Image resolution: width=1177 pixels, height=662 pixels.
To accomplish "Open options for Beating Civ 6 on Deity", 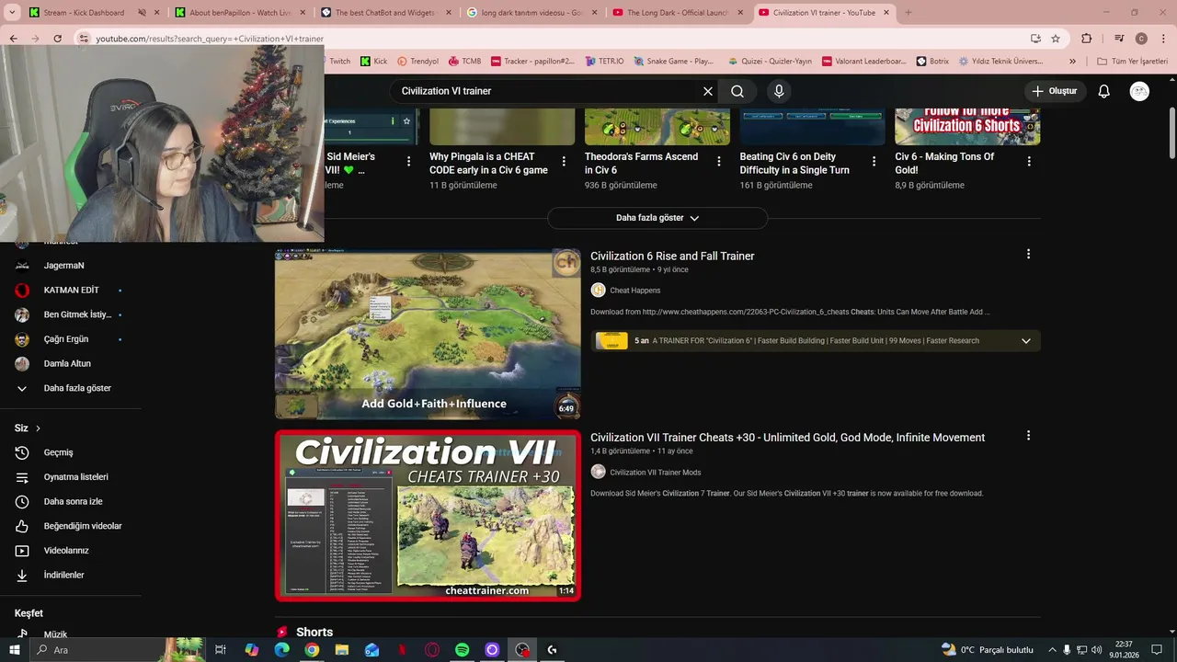I will tap(873, 161).
